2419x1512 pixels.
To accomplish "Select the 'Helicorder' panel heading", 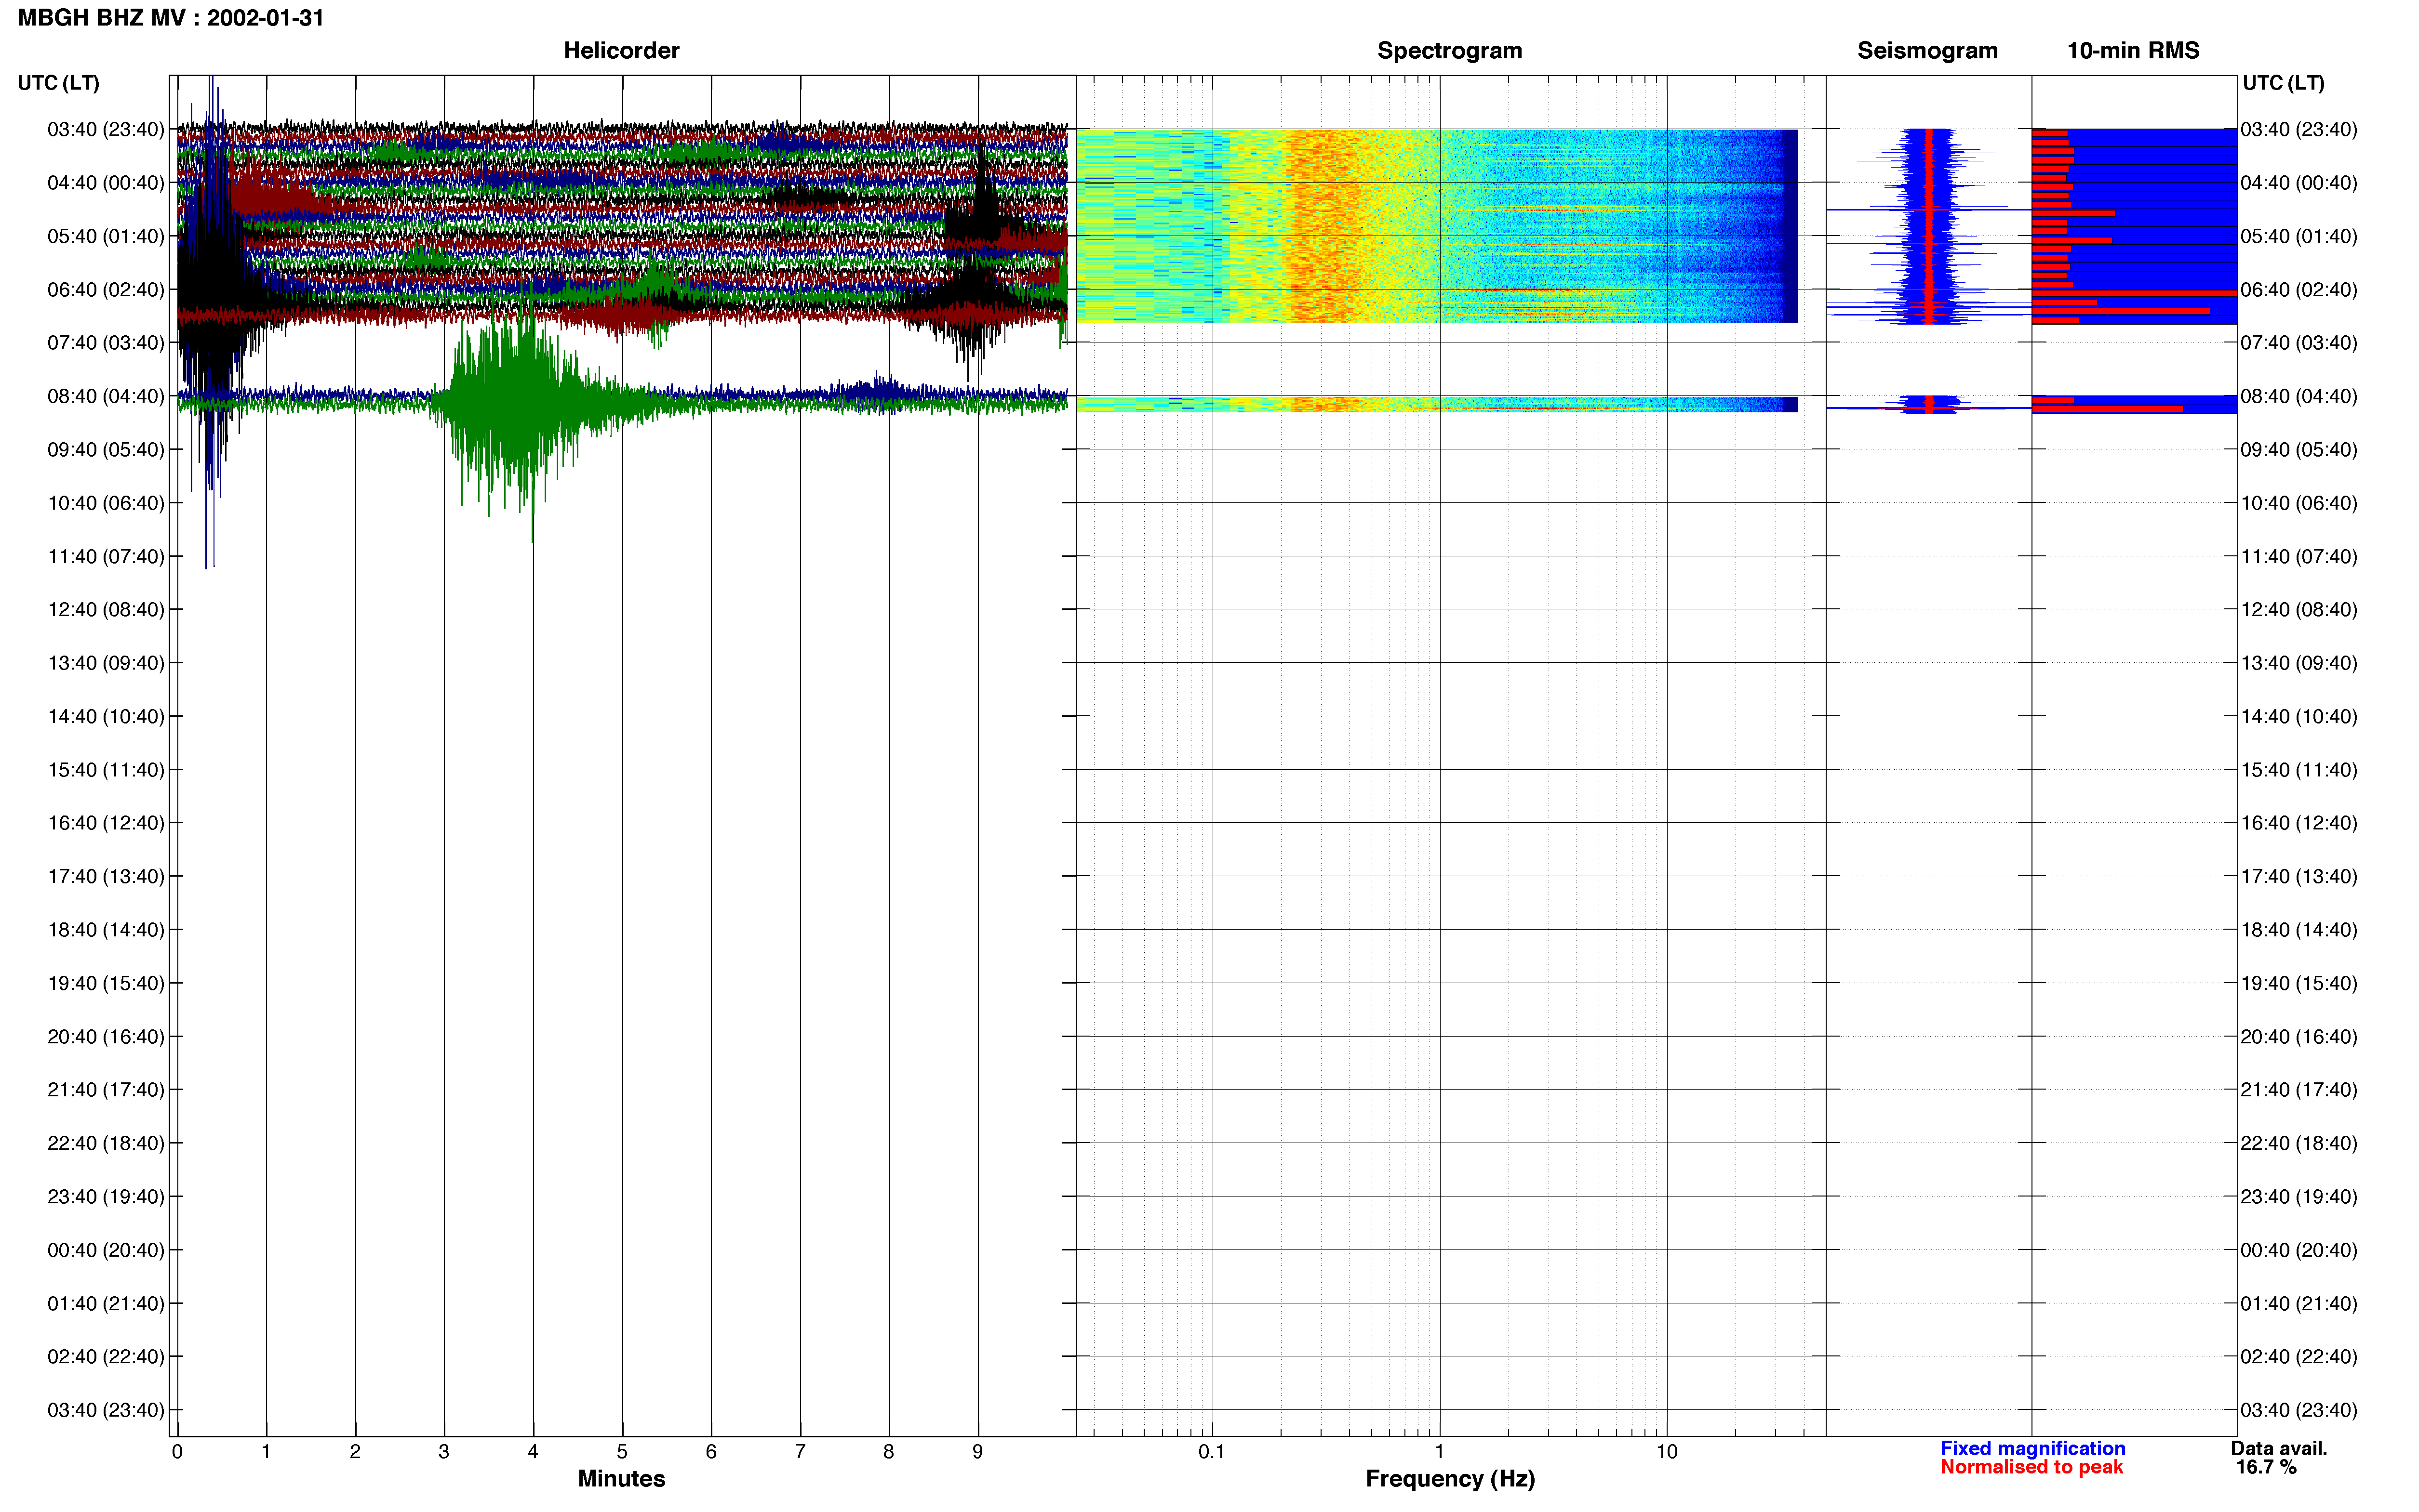I will click(621, 50).
